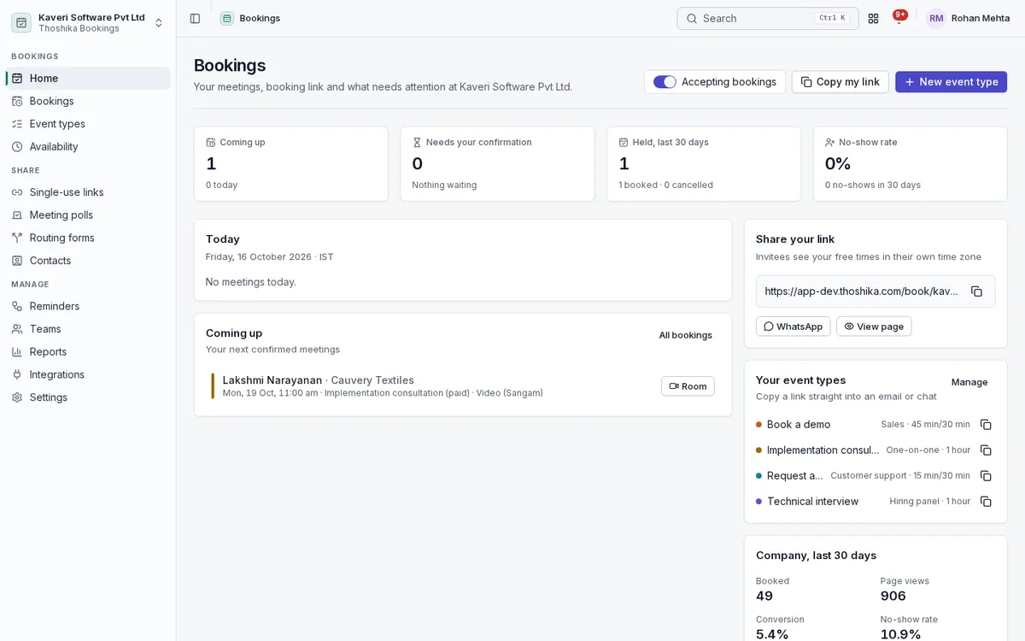Click hourglass icon on confirmation card
This screenshot has width=1025, height=641.
coord(417,143)
